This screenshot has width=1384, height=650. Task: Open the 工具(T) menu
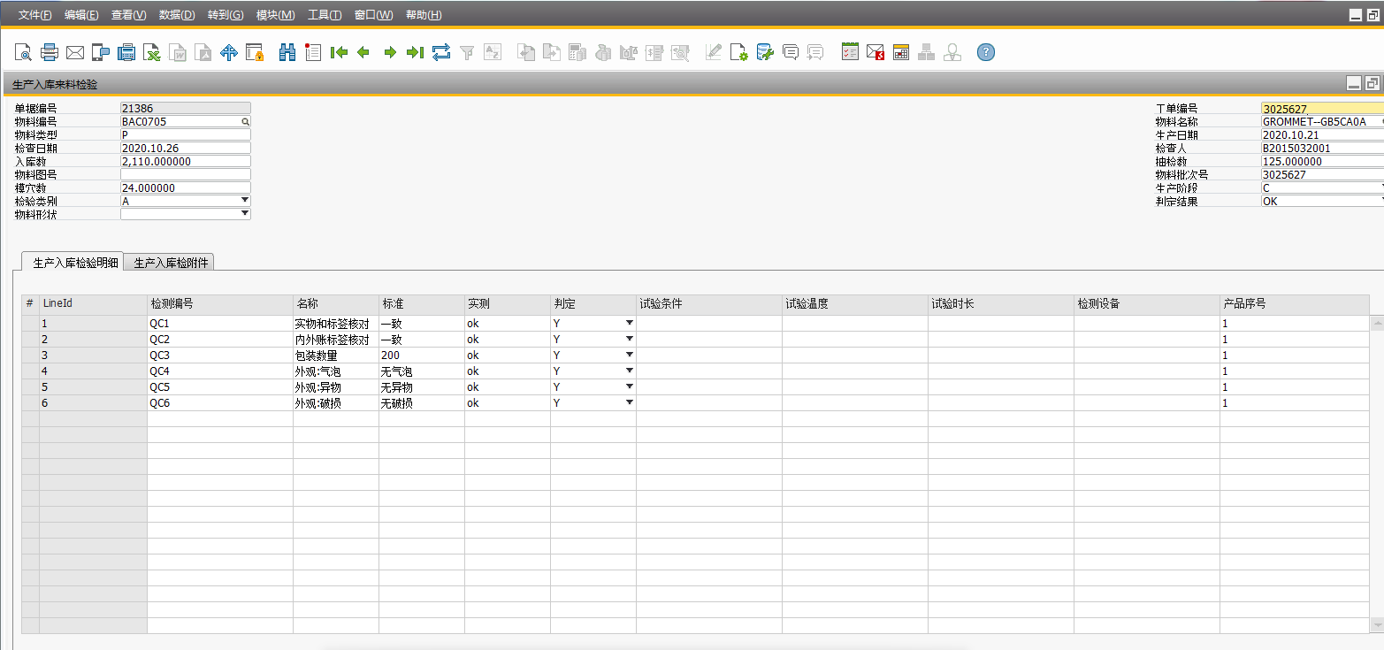pyautogui.click(x=325, y=15)
